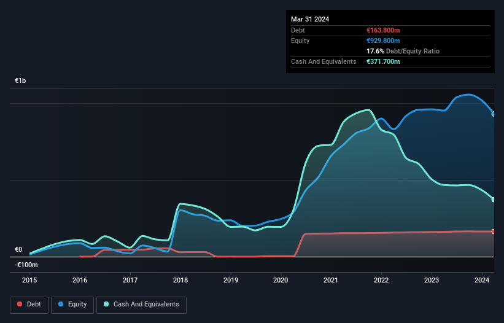Image resolution: width=504 pixels, height=323 pixels.
Task: Click the 2017 x-axis label
Action: [130, 280]
